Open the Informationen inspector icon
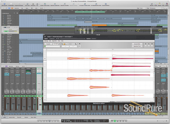 [5, 4]
